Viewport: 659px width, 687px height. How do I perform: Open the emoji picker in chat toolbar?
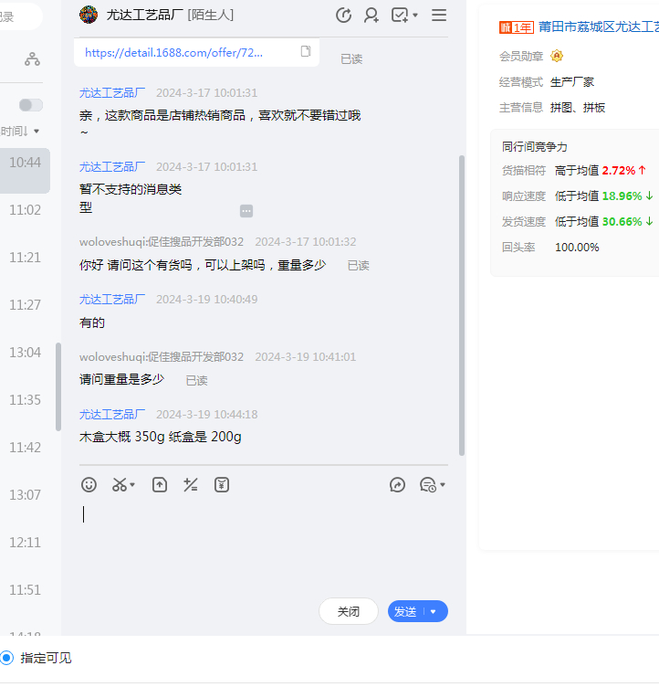click(x=89, y=485)
